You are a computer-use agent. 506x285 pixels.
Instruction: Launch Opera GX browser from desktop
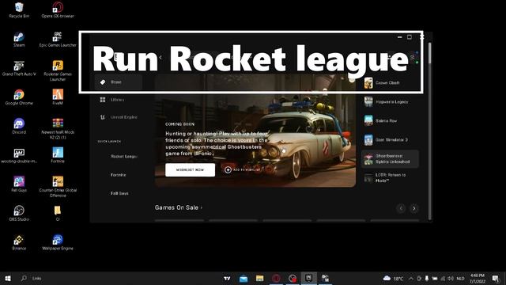tap(58, 9)
